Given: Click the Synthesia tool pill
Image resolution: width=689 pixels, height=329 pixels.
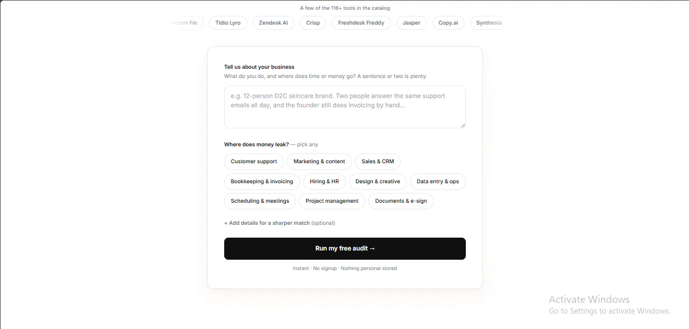Looking at the screenshot, I should (x=487, y=23).
